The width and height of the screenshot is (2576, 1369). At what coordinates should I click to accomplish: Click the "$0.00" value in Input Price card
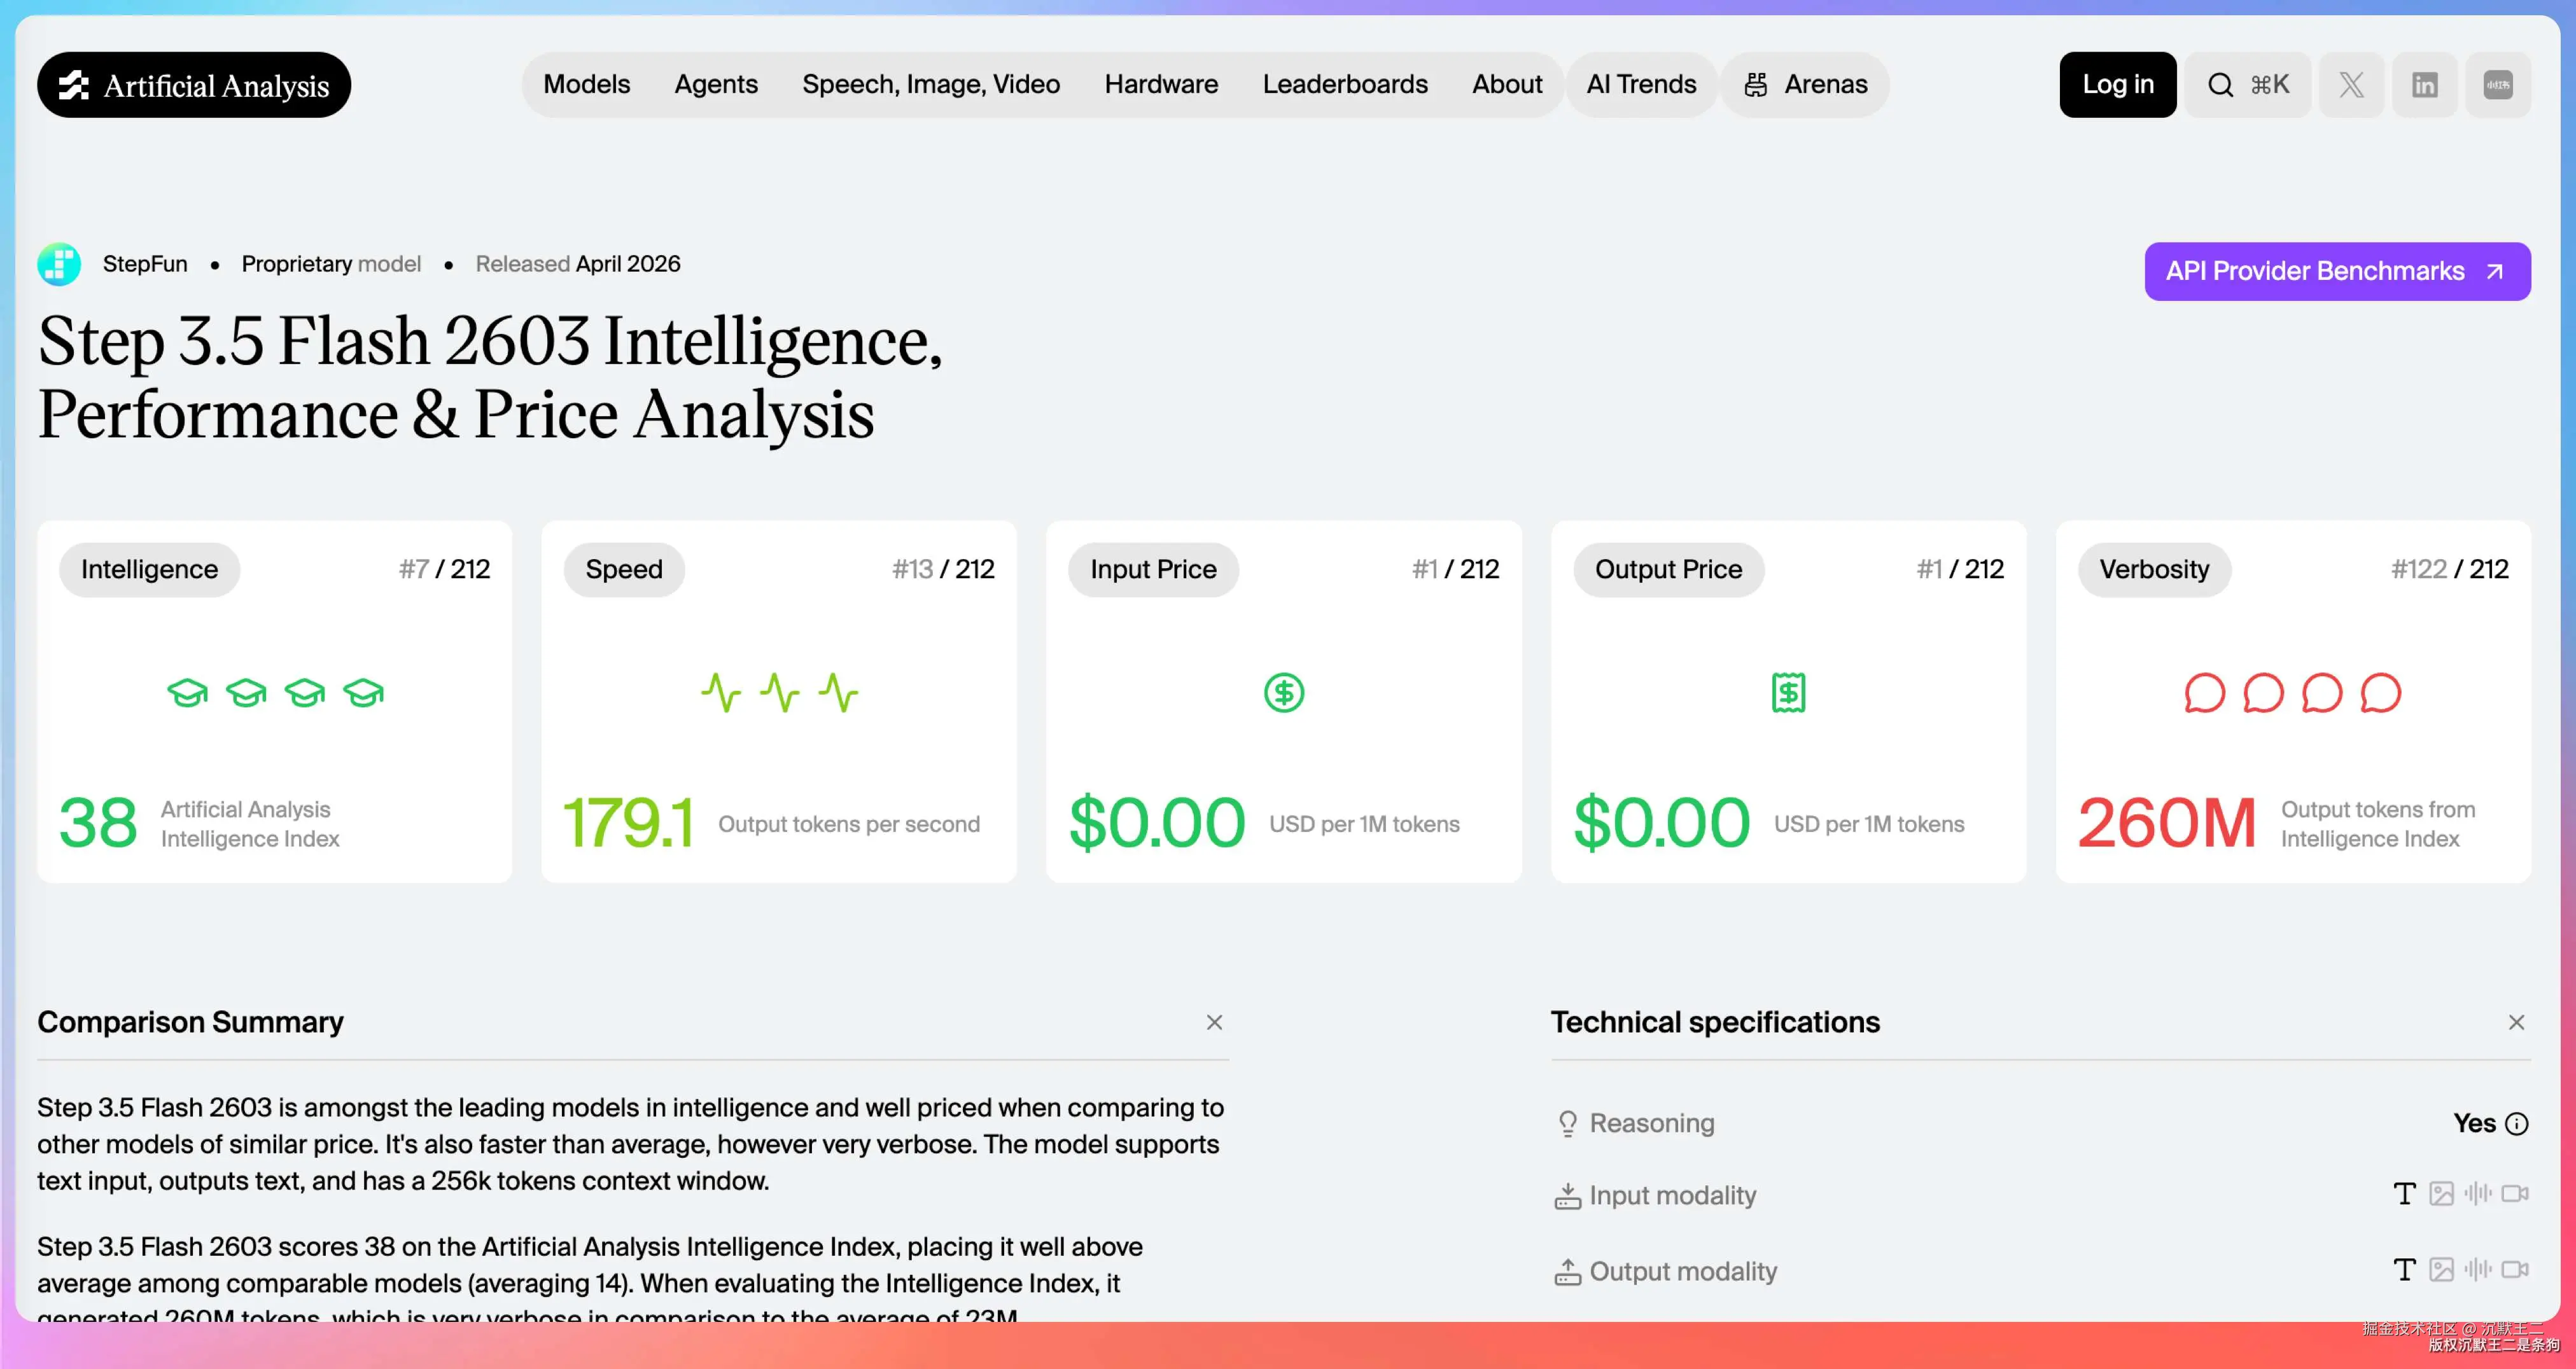[x=1157, y=823]
